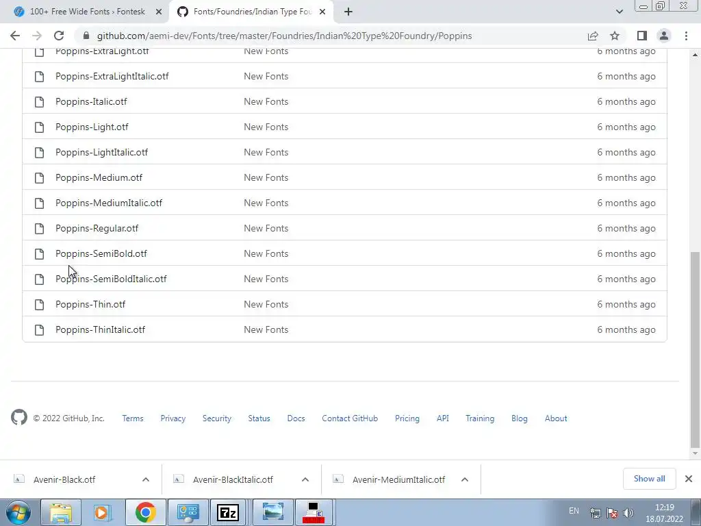Click the file icon beside Poppins-Light.otf

[x=39, y=127]
